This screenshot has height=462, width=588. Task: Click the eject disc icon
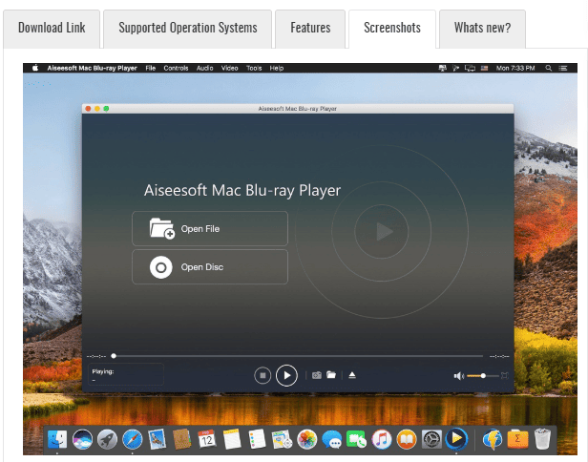point(352,375)
